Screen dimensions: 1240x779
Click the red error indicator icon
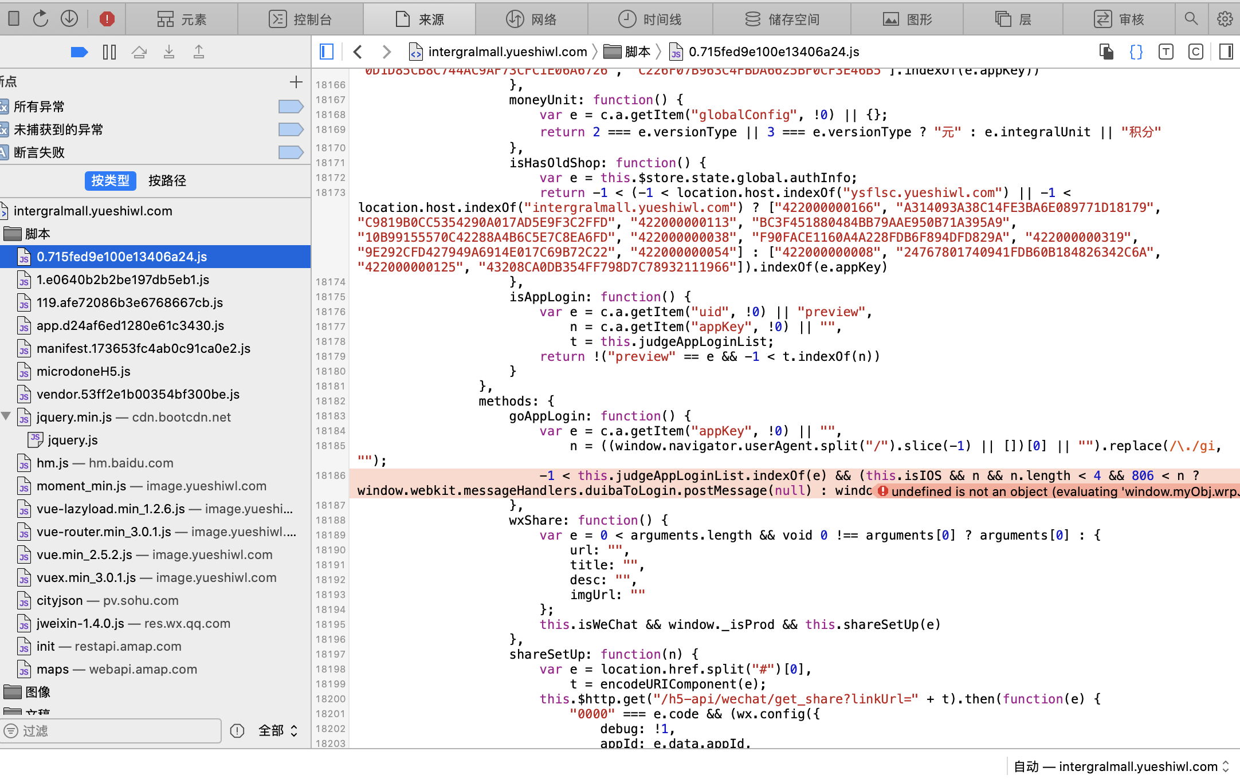coord(107,19)
